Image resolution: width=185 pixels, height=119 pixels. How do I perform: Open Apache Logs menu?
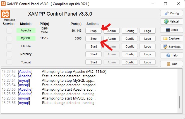(148, 31)
